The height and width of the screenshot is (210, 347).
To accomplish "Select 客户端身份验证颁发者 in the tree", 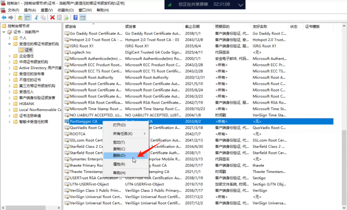I will pos(37,98).
